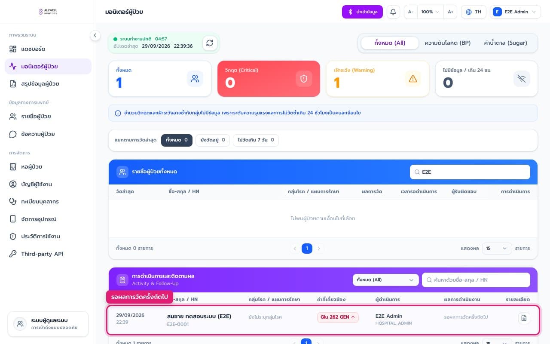Screen dimensions: 550x344
Task: Click patient name สมชาย ทดสอบระบบ (E2E)
Action: (199, 316)
